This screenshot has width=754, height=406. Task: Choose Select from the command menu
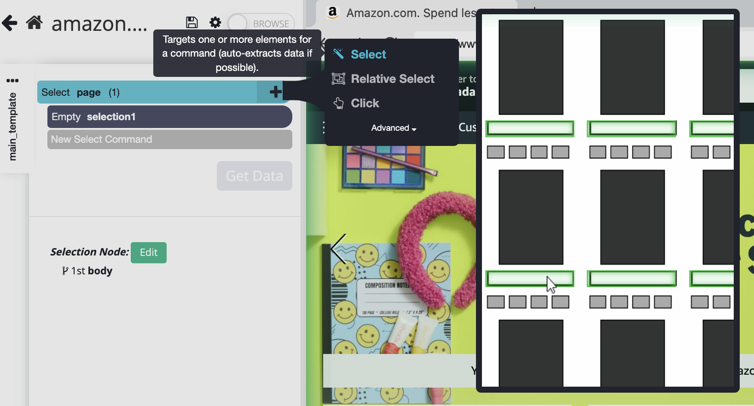[368, 54]
